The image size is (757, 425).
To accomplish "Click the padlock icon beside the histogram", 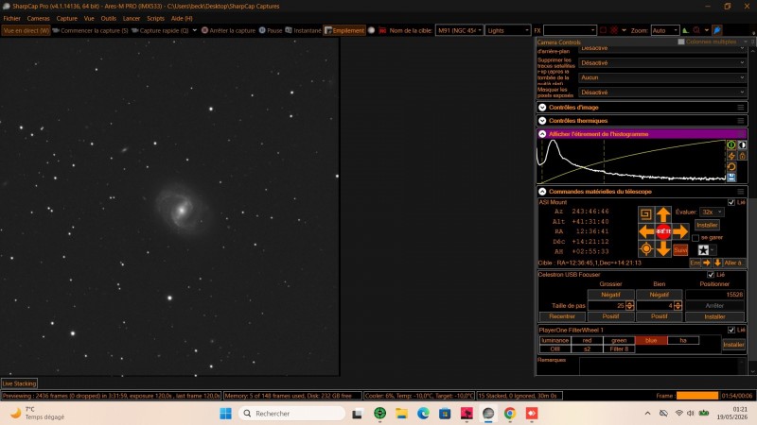I will (x=743, y=156).
